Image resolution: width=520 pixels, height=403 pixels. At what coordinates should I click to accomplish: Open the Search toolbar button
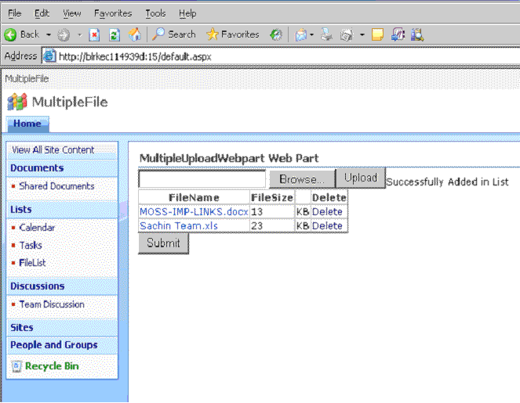pyautogui.click(x=174, y=34)
